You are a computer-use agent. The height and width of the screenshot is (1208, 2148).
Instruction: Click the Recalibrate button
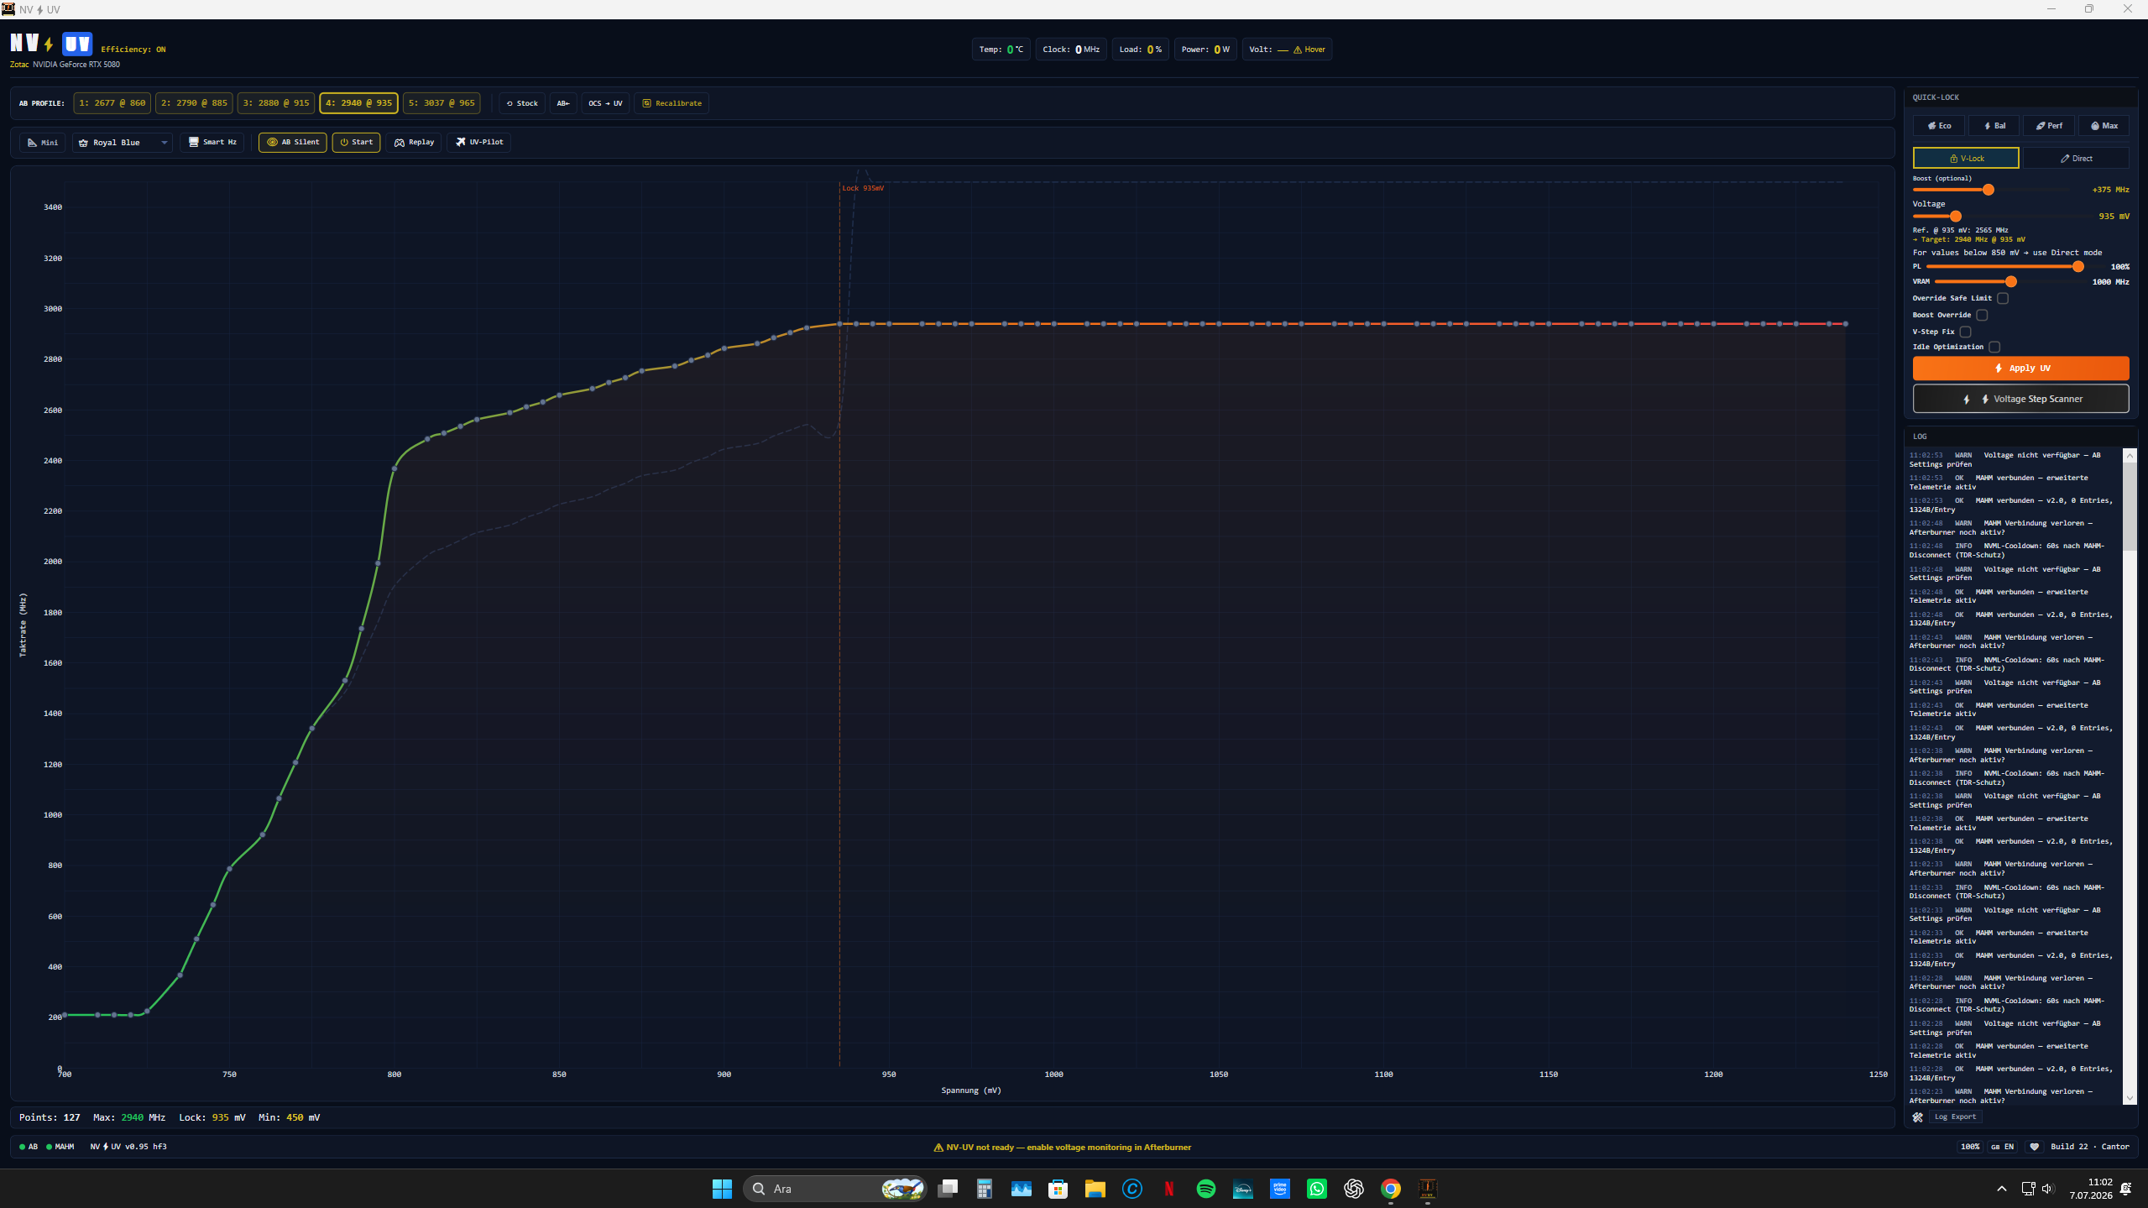pyautogui.click(x=672, y=103)
